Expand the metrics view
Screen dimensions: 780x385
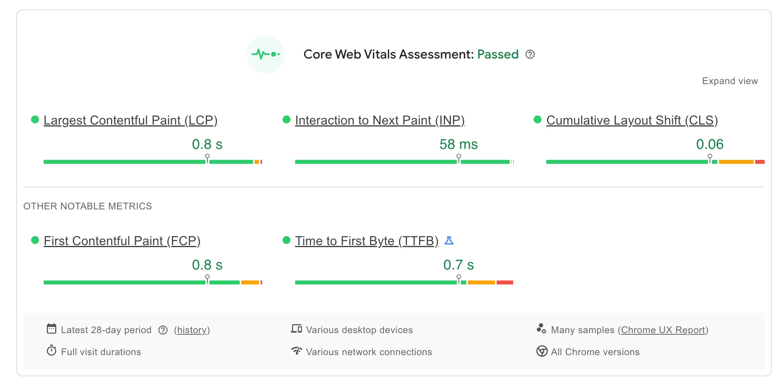[730, 81]
